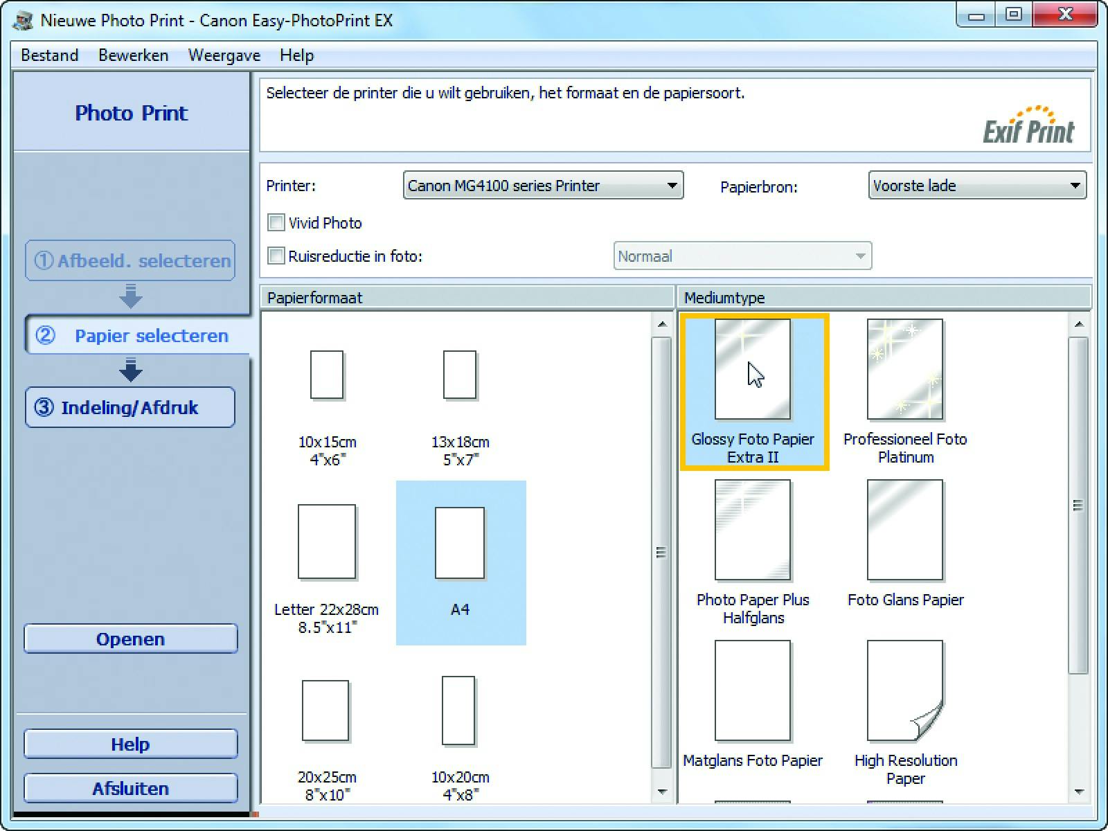Choose Professioneel Foto Platinum media icon
1108x831 pixels.
pos(905,369)
